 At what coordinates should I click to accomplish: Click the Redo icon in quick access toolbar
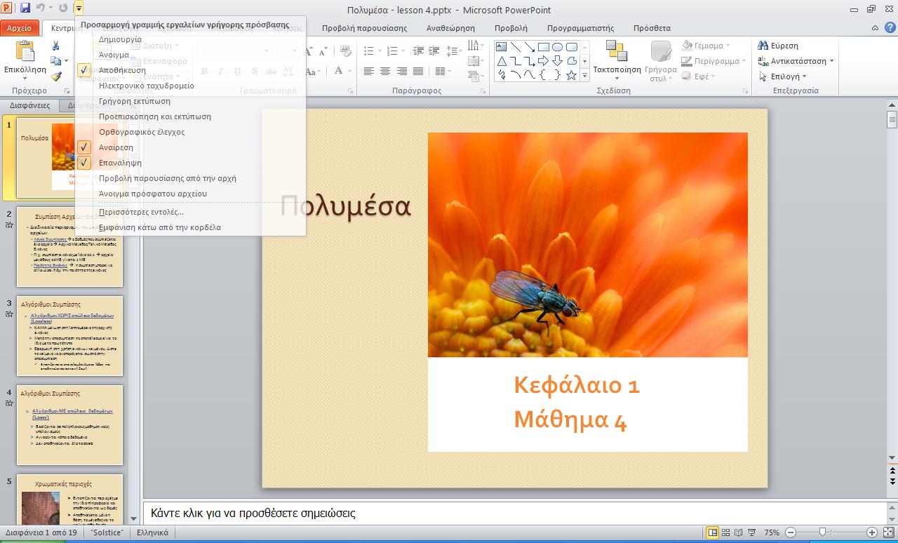click(63, 8)
